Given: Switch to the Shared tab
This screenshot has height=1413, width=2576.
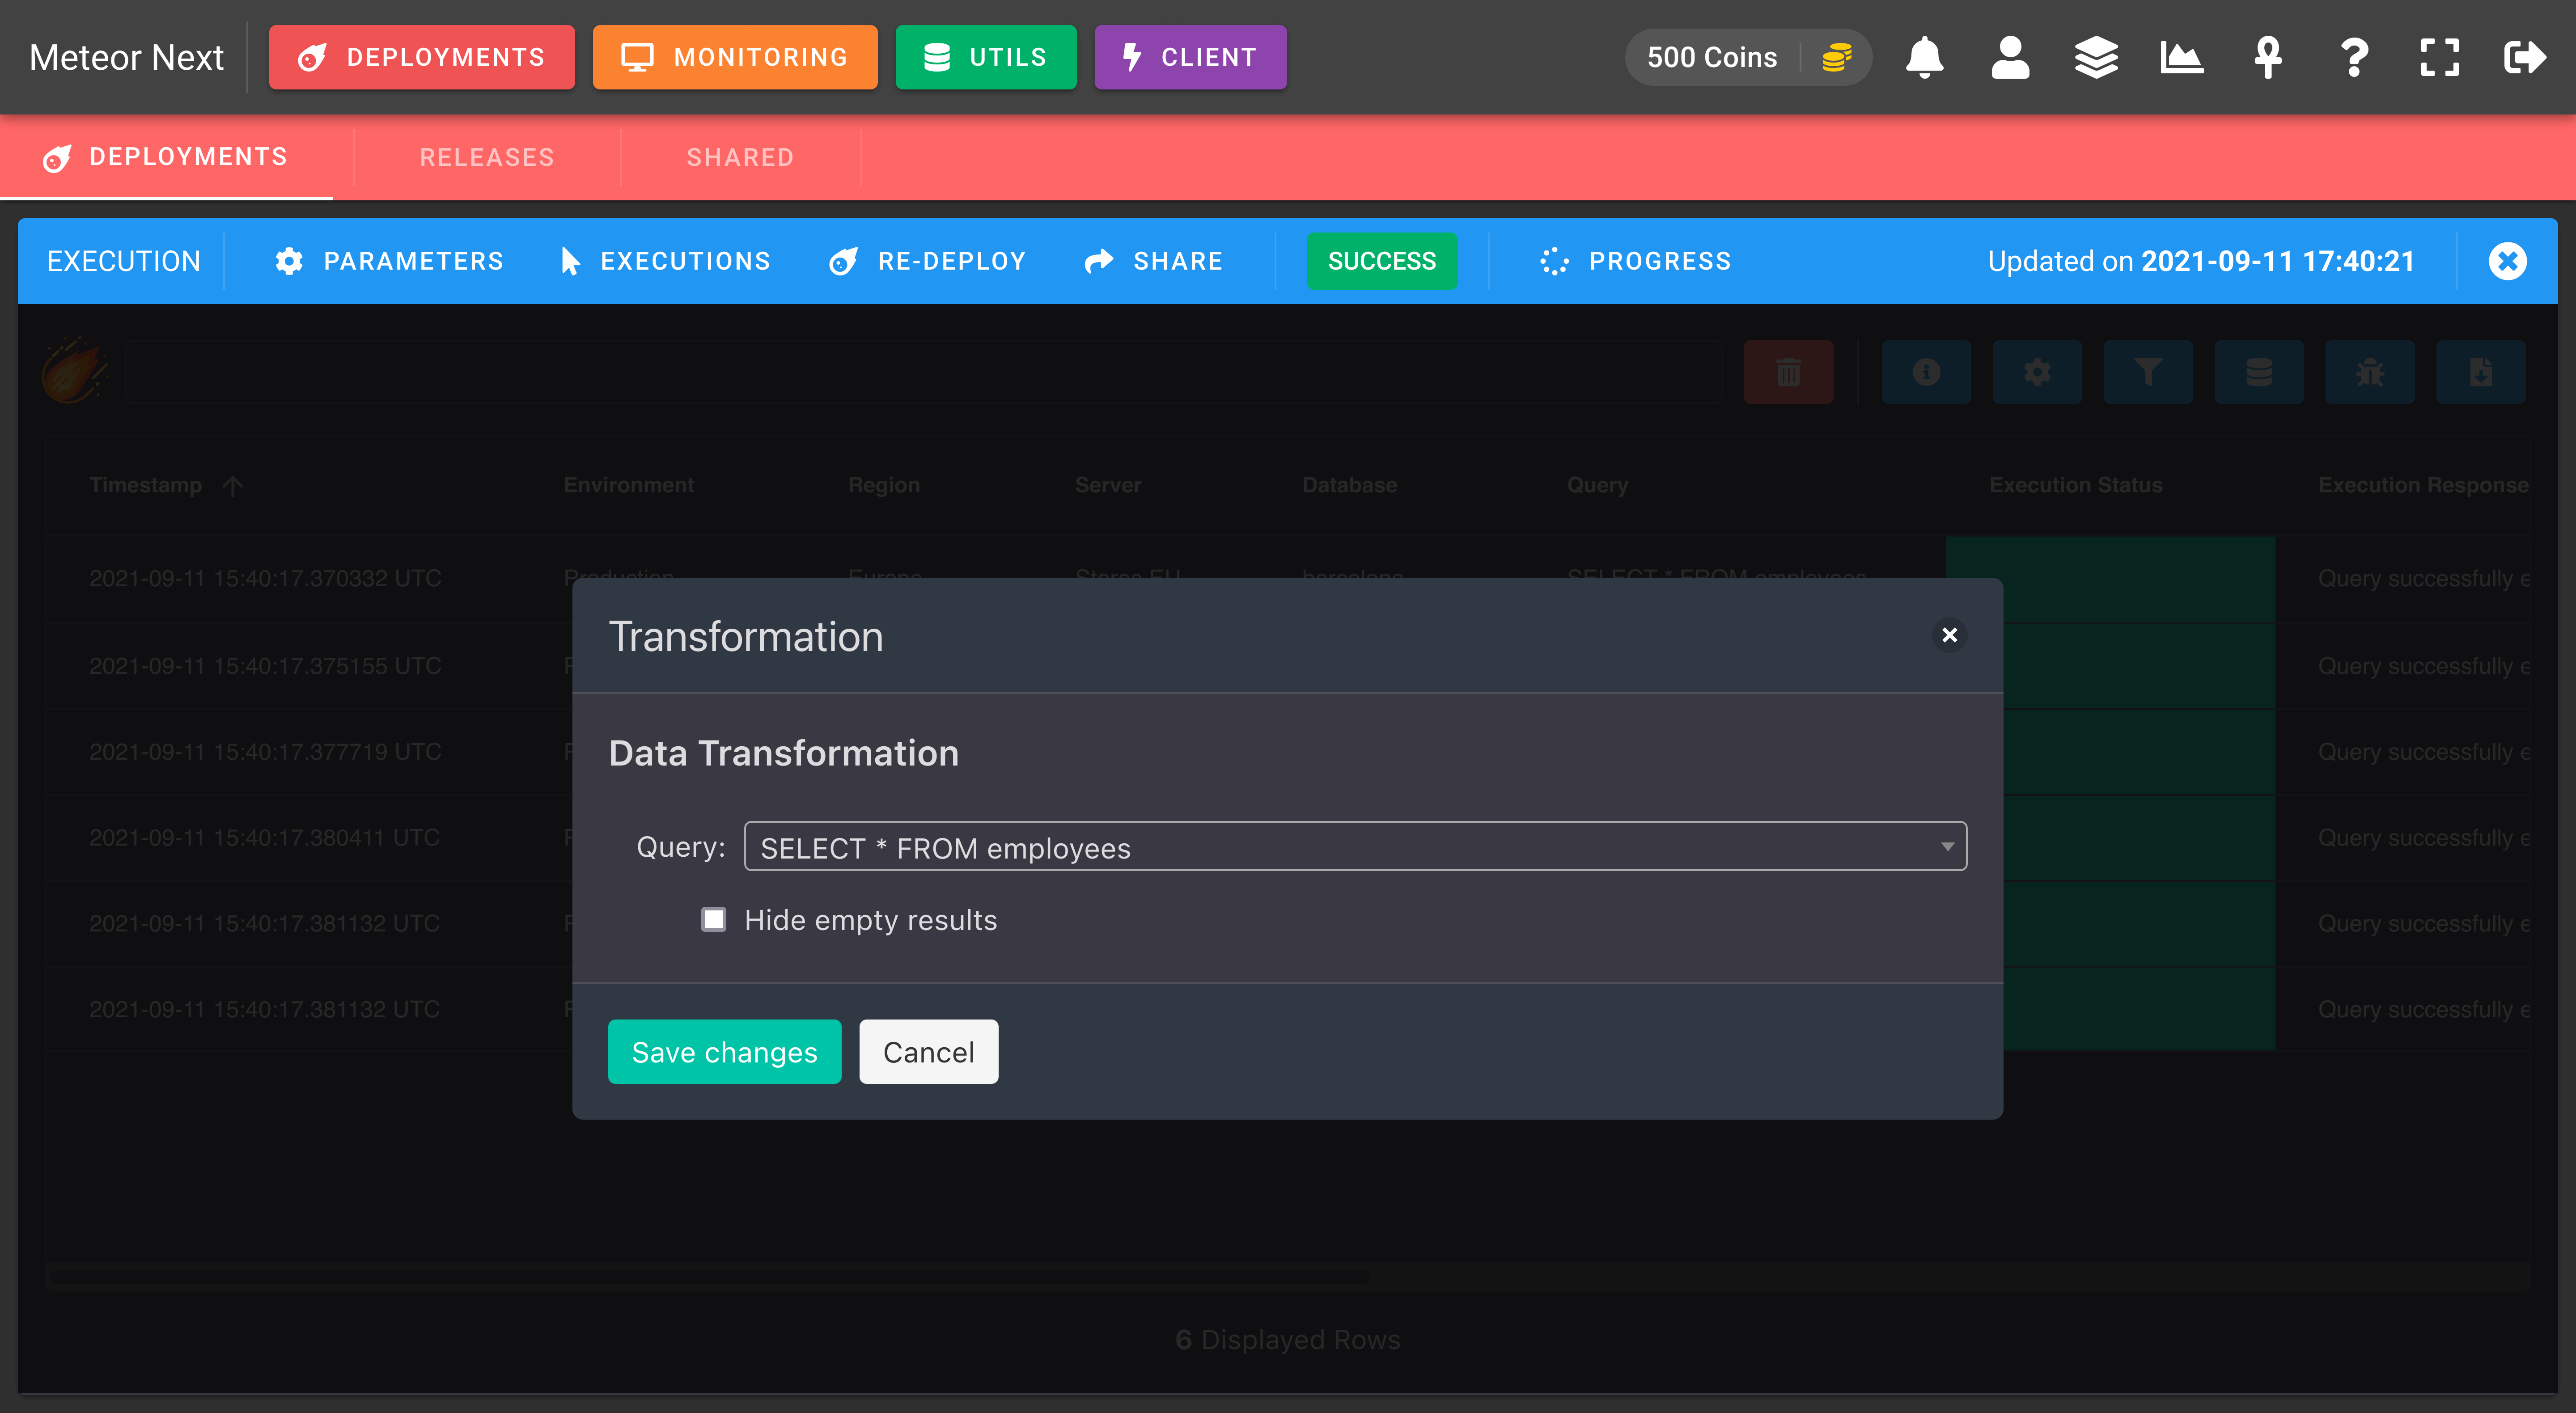Looking at the screenshot, I should click(740, 157).
